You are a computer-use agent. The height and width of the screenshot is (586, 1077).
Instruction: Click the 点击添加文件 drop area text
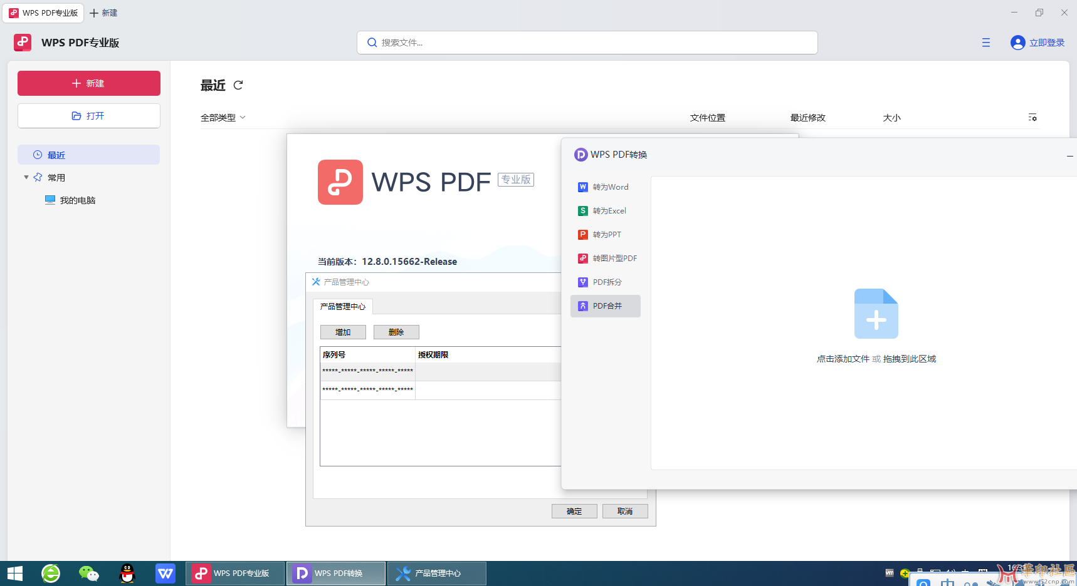843,359
